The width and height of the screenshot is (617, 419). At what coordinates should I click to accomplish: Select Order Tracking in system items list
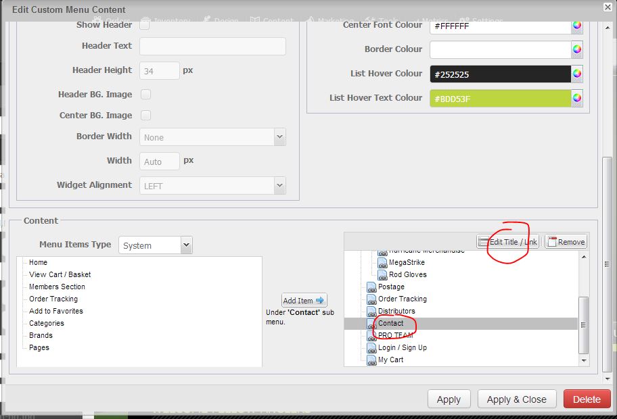53,299
